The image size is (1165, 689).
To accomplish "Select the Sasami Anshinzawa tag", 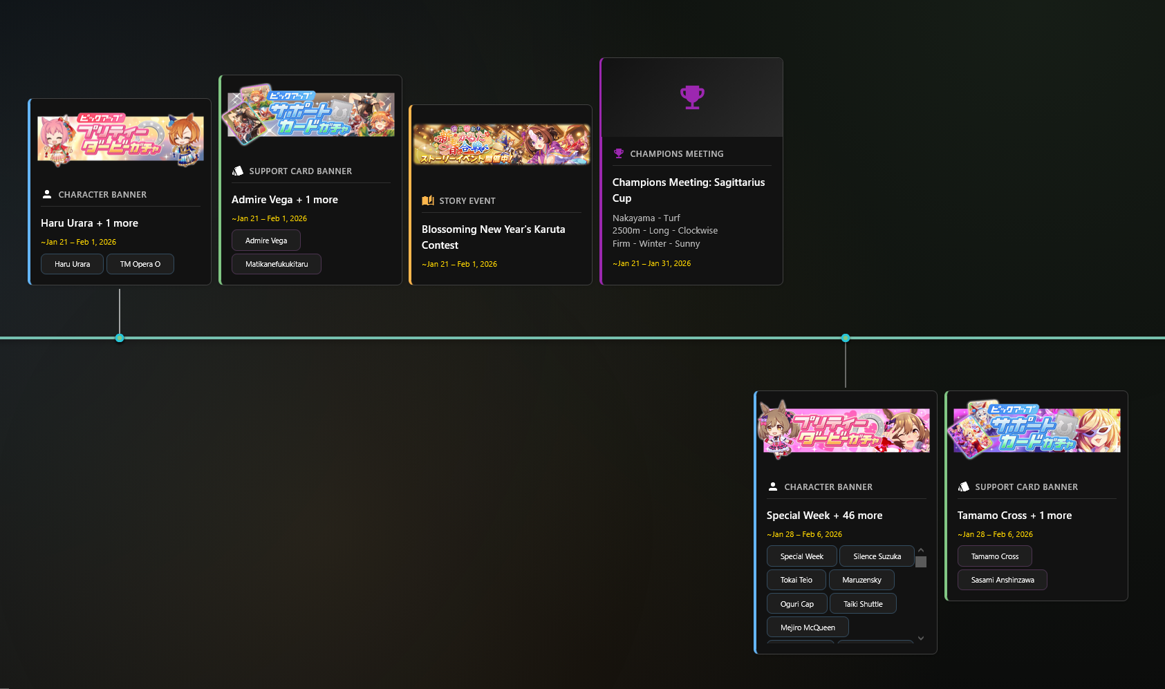I will click(1003, 580).
